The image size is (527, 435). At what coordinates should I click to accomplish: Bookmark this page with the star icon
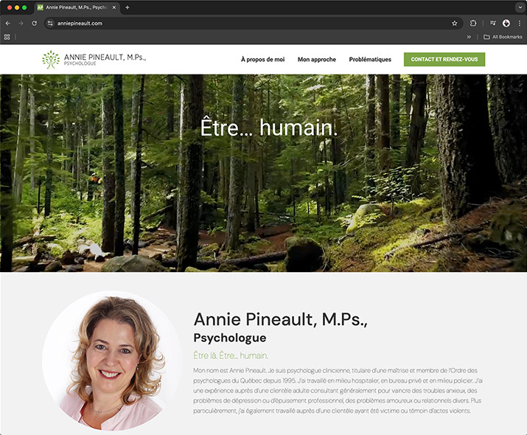(x=455, y=23)
